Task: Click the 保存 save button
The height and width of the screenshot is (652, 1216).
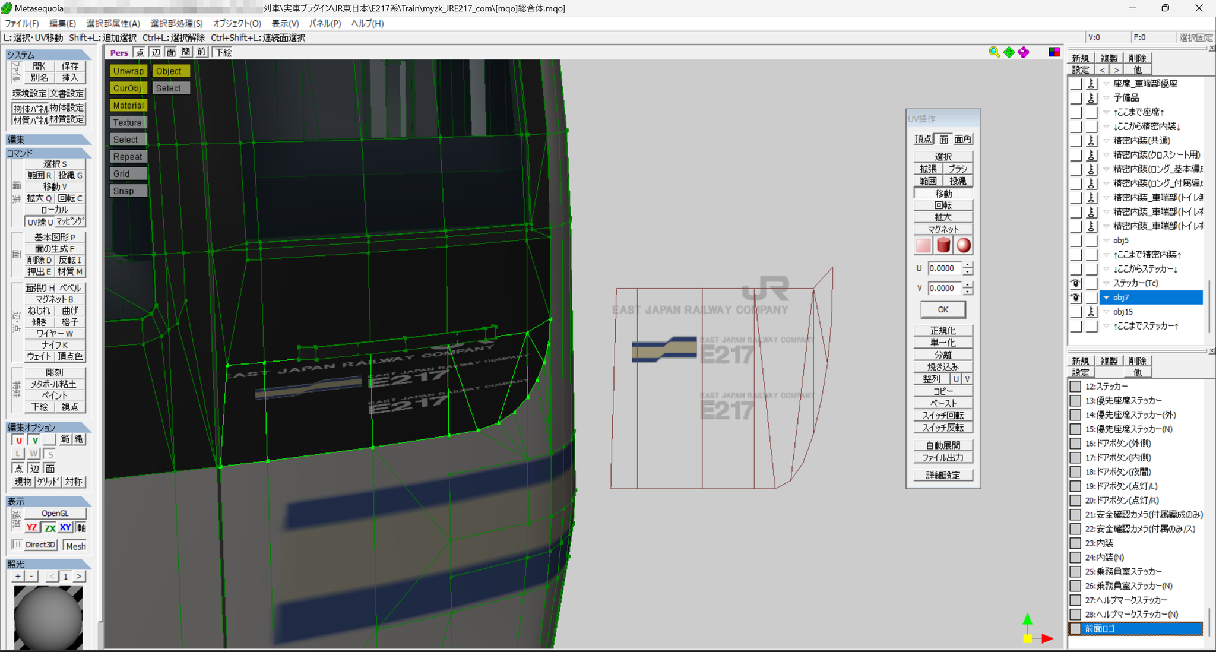Action: 70,67
